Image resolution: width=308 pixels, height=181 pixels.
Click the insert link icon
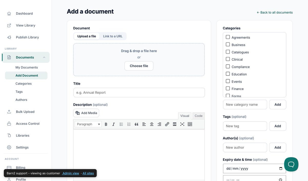[167, 124]
